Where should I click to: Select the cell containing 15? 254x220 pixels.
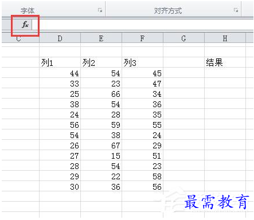pos(101,155)
